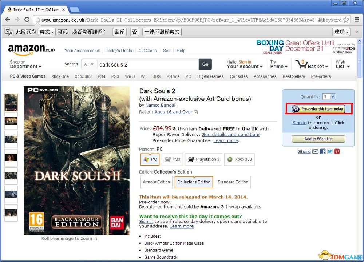Open the shopping basket icon
Viewport: 364px width, 262px height.
301,64
